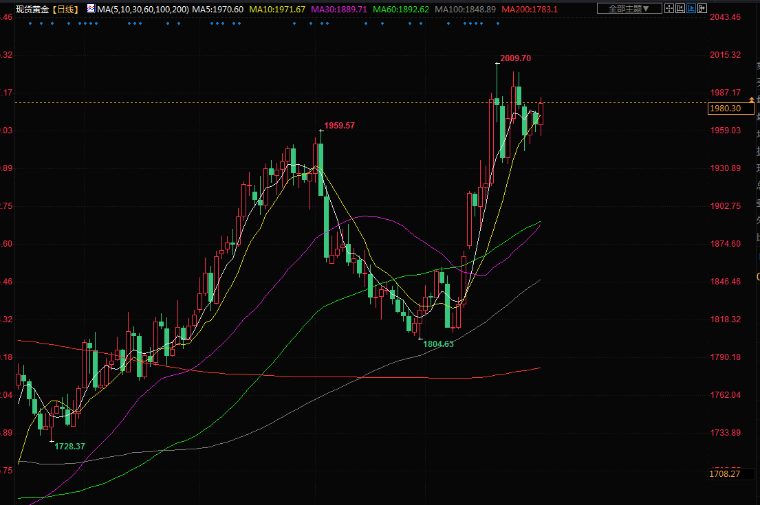Click the green MA60:1892.62 legend label
Image resolution: width=760 pixels, height=505 pixels.
tap(401, 9)
